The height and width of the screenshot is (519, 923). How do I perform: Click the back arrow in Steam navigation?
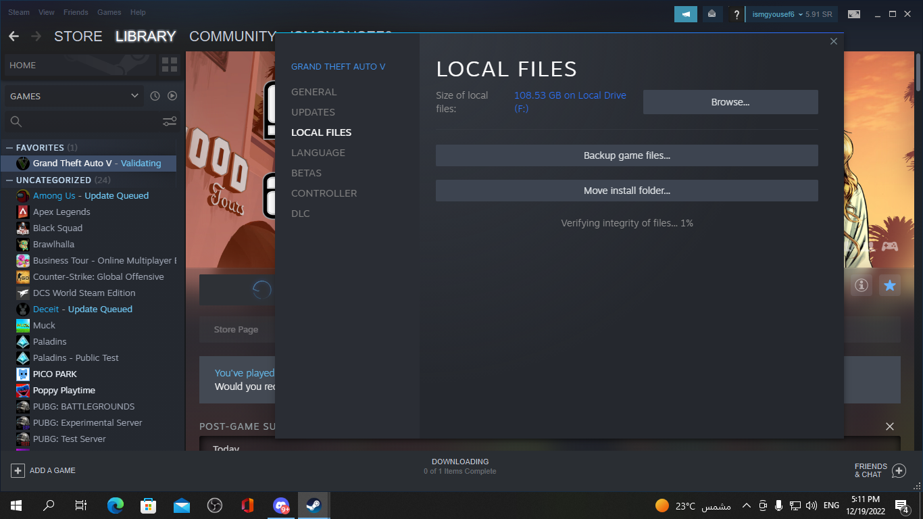point(14,36)
